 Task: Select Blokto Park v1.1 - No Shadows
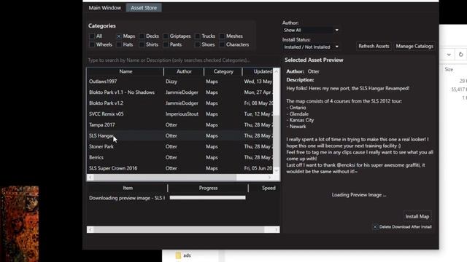[180, 92]
